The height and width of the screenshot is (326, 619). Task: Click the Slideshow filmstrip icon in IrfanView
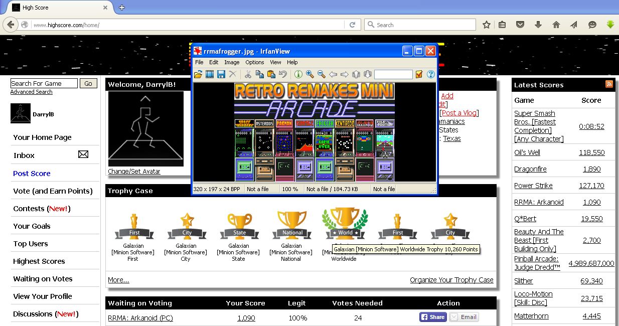210,74
